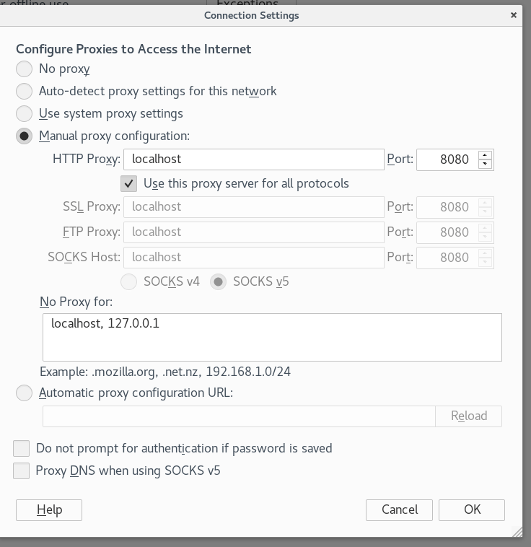
Task: Select Automatic proxy configuration URL option
Action: tap(25, 393)
